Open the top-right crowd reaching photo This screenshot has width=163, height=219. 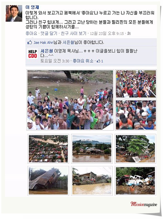coord(136,84)
